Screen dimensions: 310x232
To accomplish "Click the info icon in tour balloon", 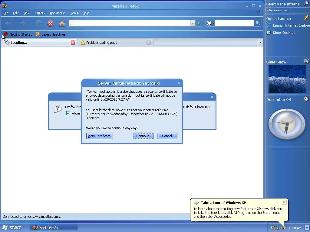I will point(196,203).
